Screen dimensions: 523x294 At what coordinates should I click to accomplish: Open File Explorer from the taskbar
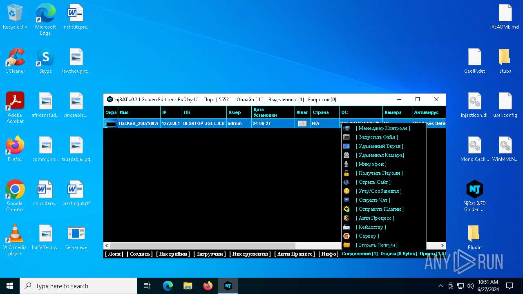[188, 286]
